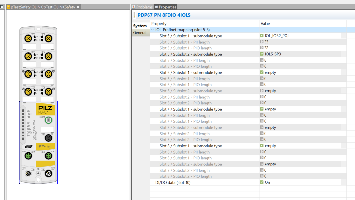
Task: Close the pTestIOLINKSafety editor tab
Action: [78, 7]
